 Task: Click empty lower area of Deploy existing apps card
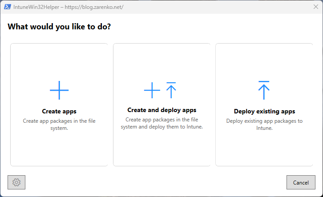tap(264, 149)
